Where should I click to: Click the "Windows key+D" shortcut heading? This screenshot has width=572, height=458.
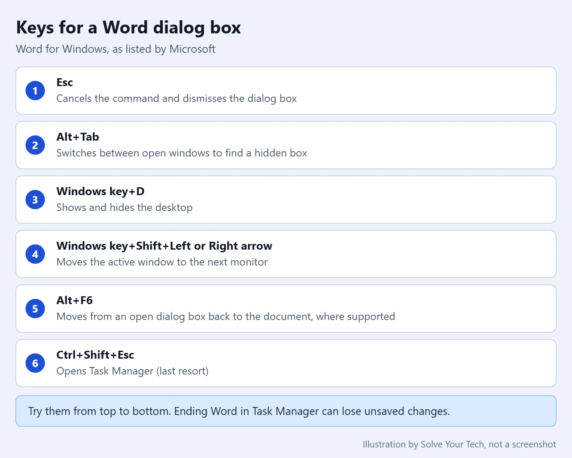(x=100, y=192)
